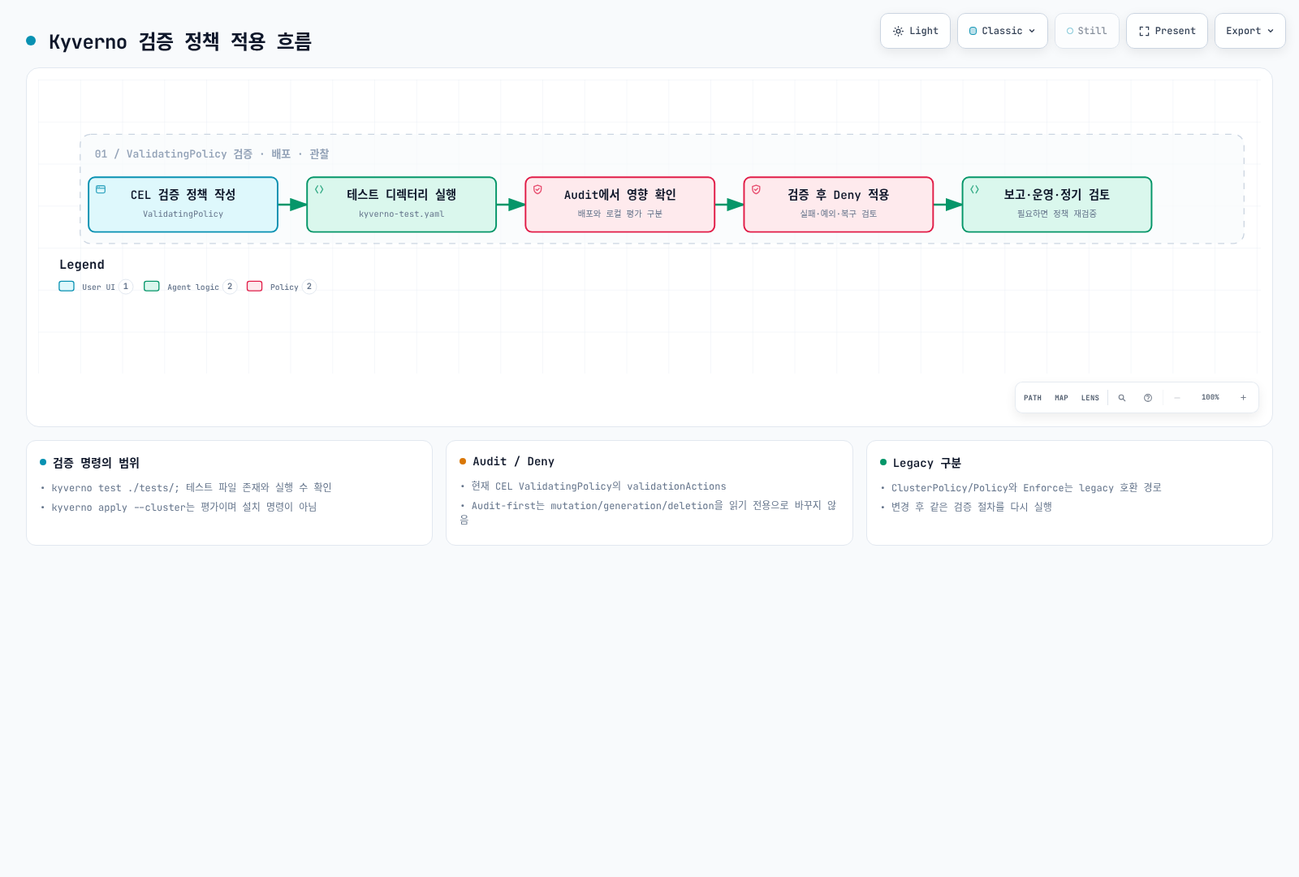The image size is (1299, 877).
Task: Click the search magnifier icon
Action: [x=1122, y=398]
